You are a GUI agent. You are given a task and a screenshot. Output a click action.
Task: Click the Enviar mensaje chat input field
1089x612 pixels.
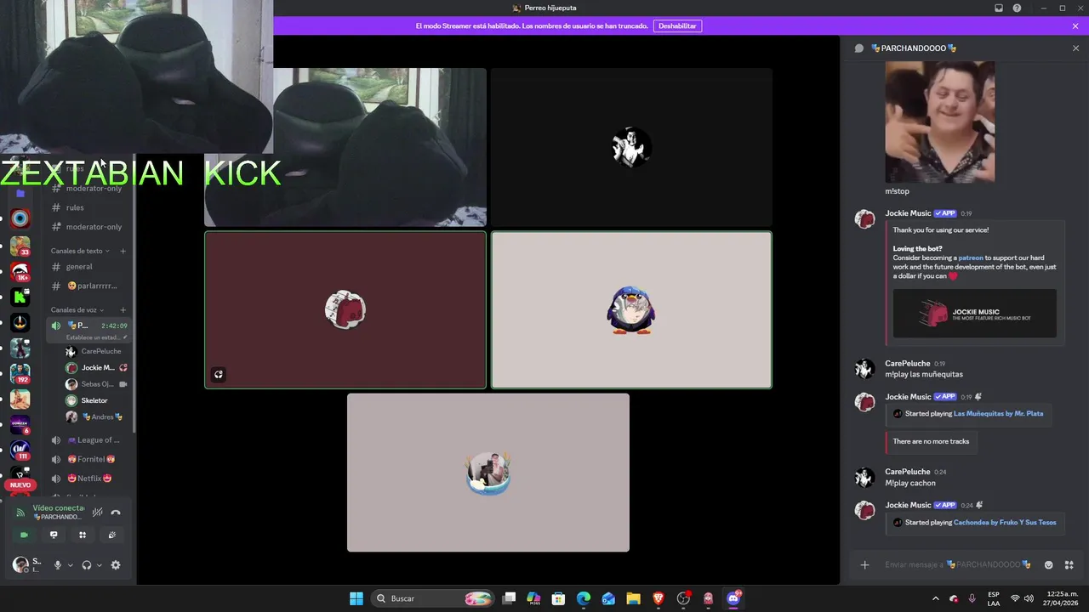957,564
